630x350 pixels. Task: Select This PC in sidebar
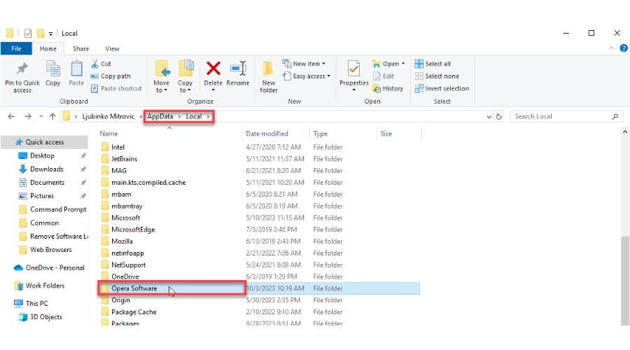pyautogui.click(x=36, y=303)
